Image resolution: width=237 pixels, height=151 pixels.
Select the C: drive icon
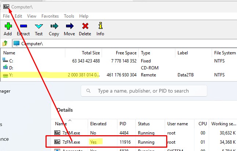coord(5,60)
